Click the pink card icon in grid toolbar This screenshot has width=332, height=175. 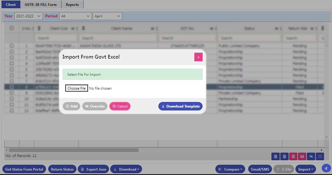(302, 156)
